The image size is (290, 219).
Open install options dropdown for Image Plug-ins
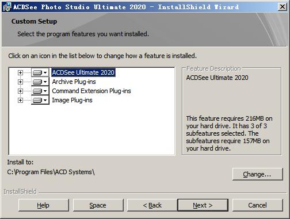click(x=40, y=100)
